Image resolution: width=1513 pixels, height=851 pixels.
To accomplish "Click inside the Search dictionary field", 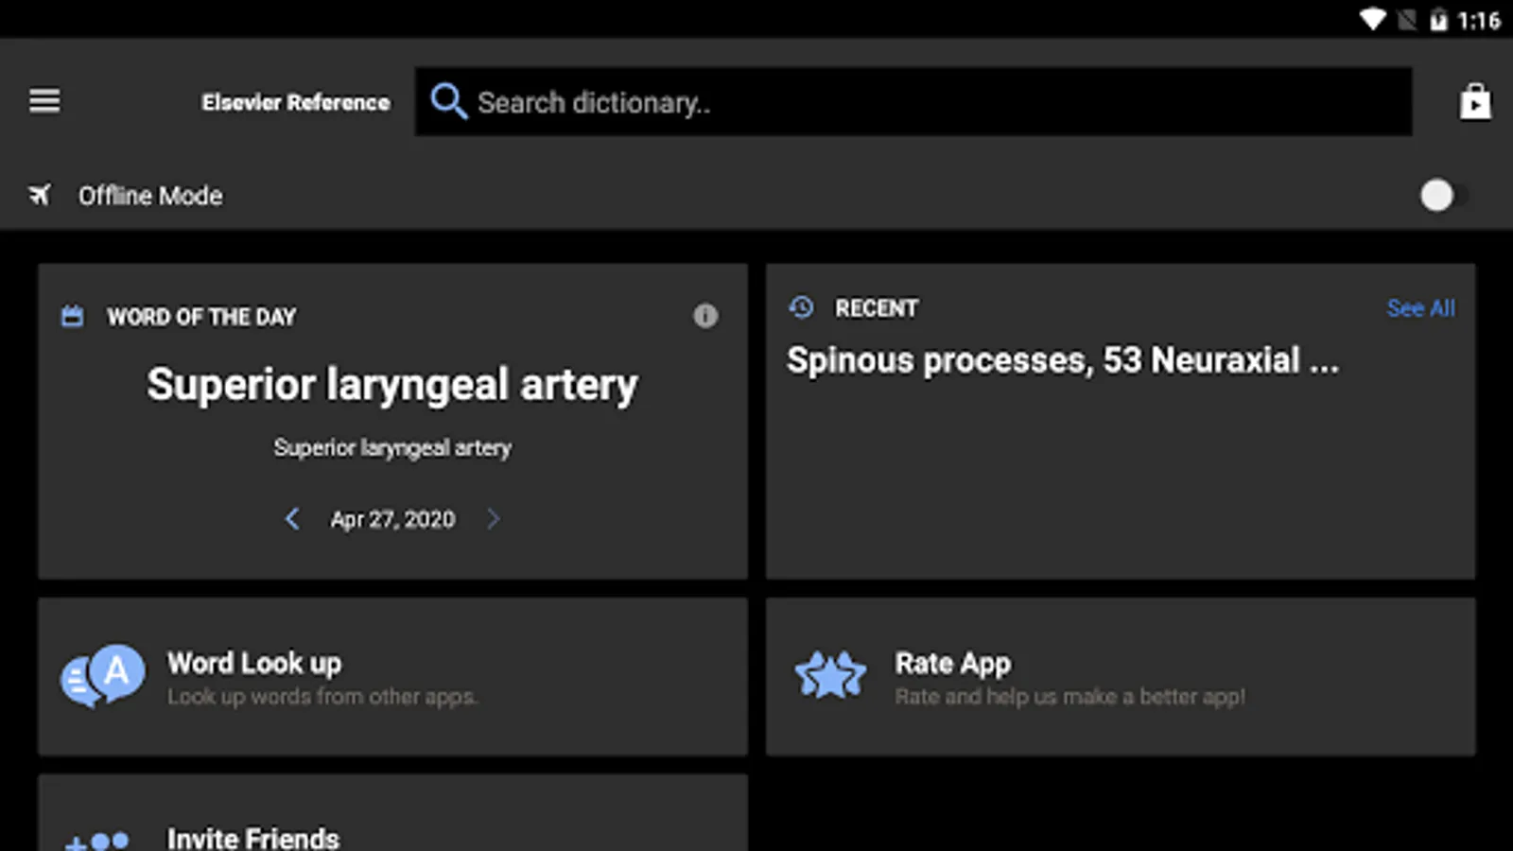I will [913, 101].
